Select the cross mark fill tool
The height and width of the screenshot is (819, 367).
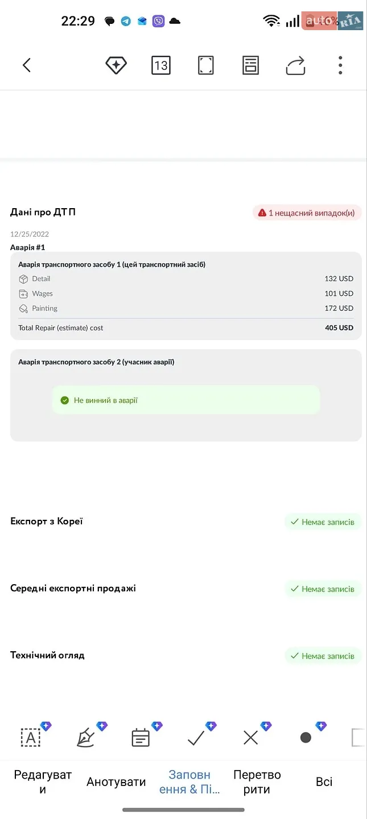point(251,738)
